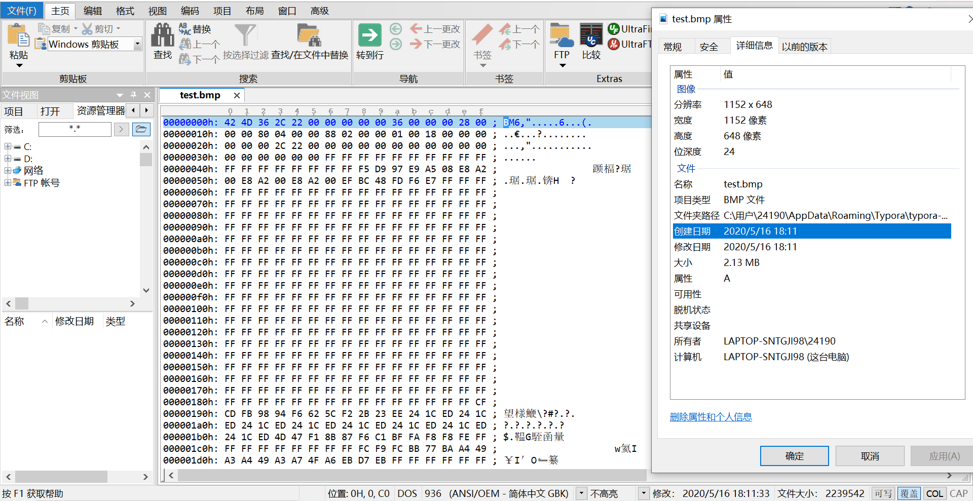Click the 删除属性和个人信息 link

710,416
